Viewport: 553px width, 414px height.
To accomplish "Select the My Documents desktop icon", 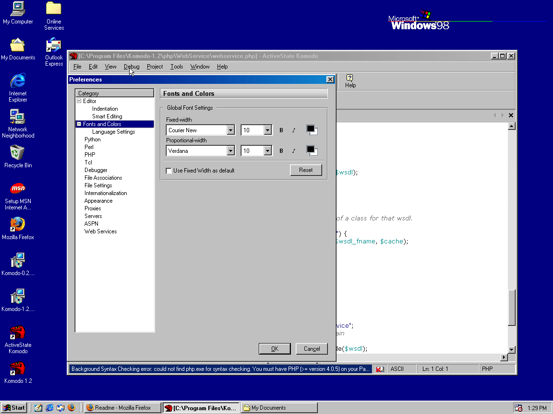I will click(18, 49).
